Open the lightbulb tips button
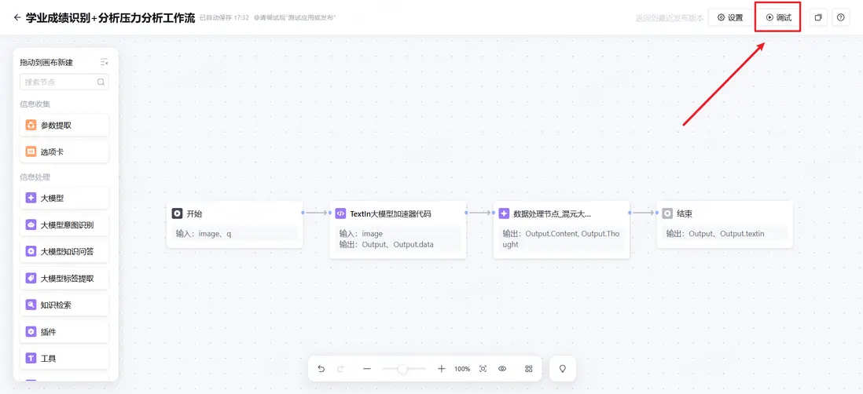Viewport: 863px width, 394px height. point(563,369)
